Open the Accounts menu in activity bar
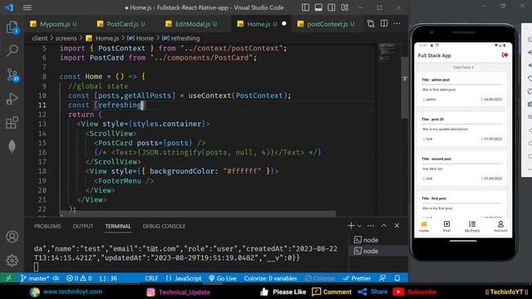This screenshot has width=532, height=299. [x=12, y=236]
